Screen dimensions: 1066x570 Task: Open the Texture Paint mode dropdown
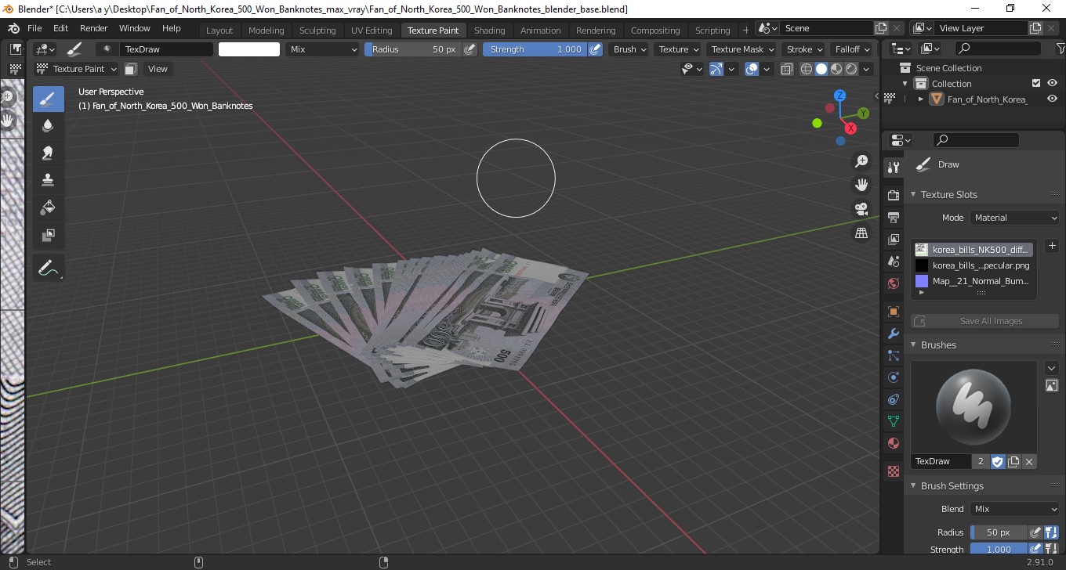pyautogui.click(x=77, y=69)
